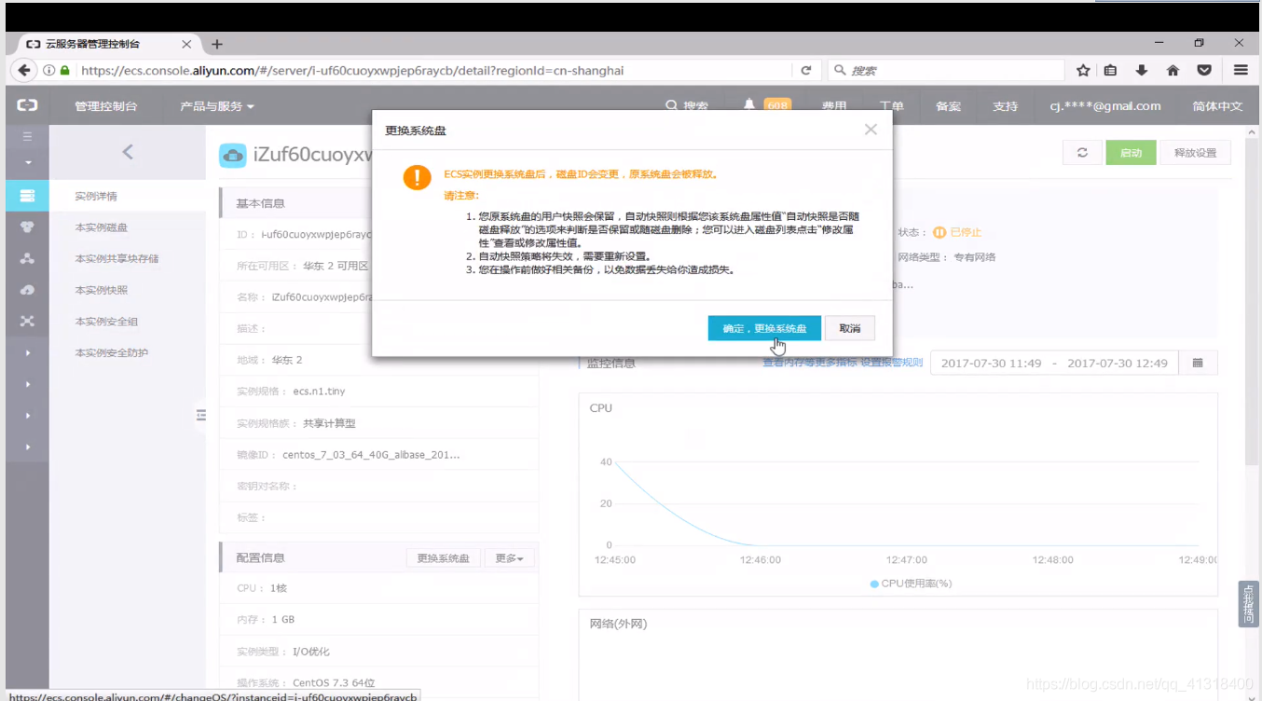Screen dimensions: 1262x701
Task: Open the Pocket icon in browser toolbar
Action: tap(1204, 70)
